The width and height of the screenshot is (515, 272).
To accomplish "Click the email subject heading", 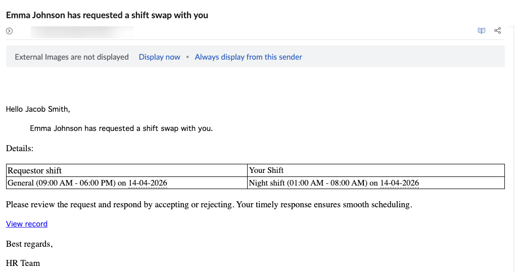I will [107, 15].
